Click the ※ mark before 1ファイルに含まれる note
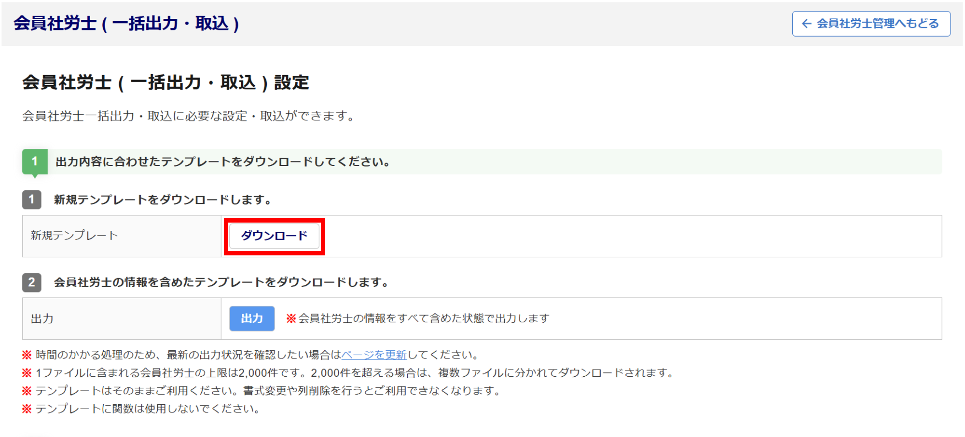The image size is (965, 437). coord(27,373)
